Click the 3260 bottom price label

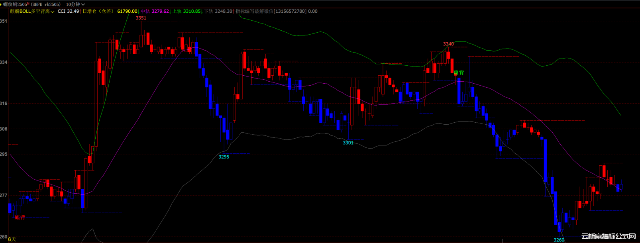click(x=559, y=240)
